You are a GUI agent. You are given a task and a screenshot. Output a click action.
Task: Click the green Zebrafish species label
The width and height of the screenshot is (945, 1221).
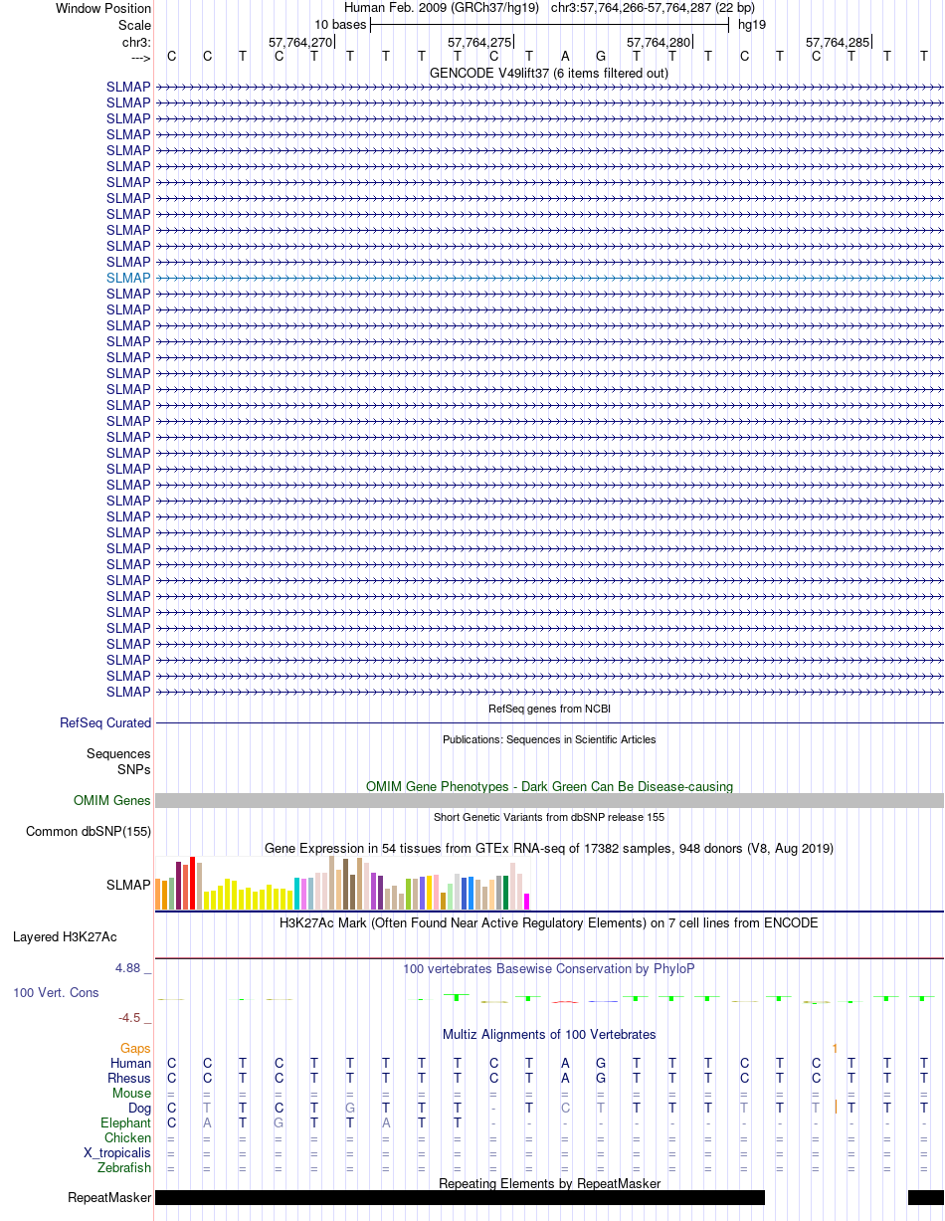(x=124, y=1168)
